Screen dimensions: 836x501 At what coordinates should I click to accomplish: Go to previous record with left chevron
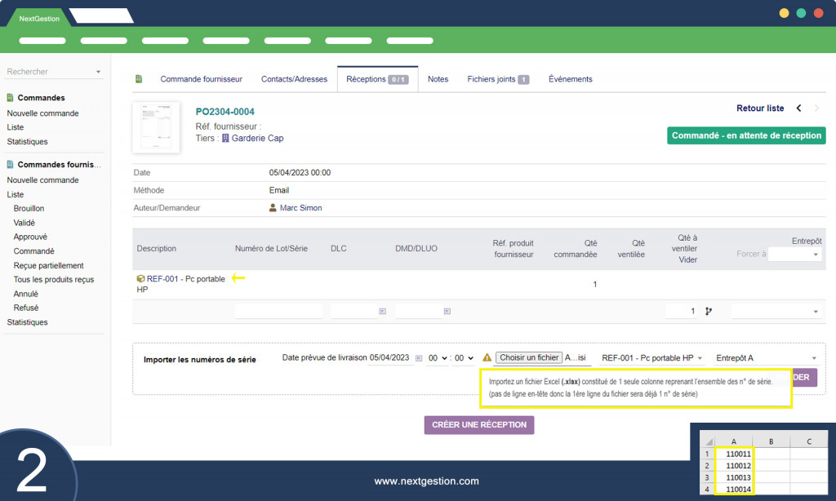(x=798, y=109)
